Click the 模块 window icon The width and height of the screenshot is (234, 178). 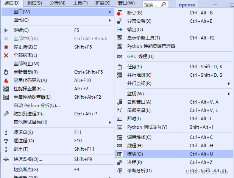point(120,154)
